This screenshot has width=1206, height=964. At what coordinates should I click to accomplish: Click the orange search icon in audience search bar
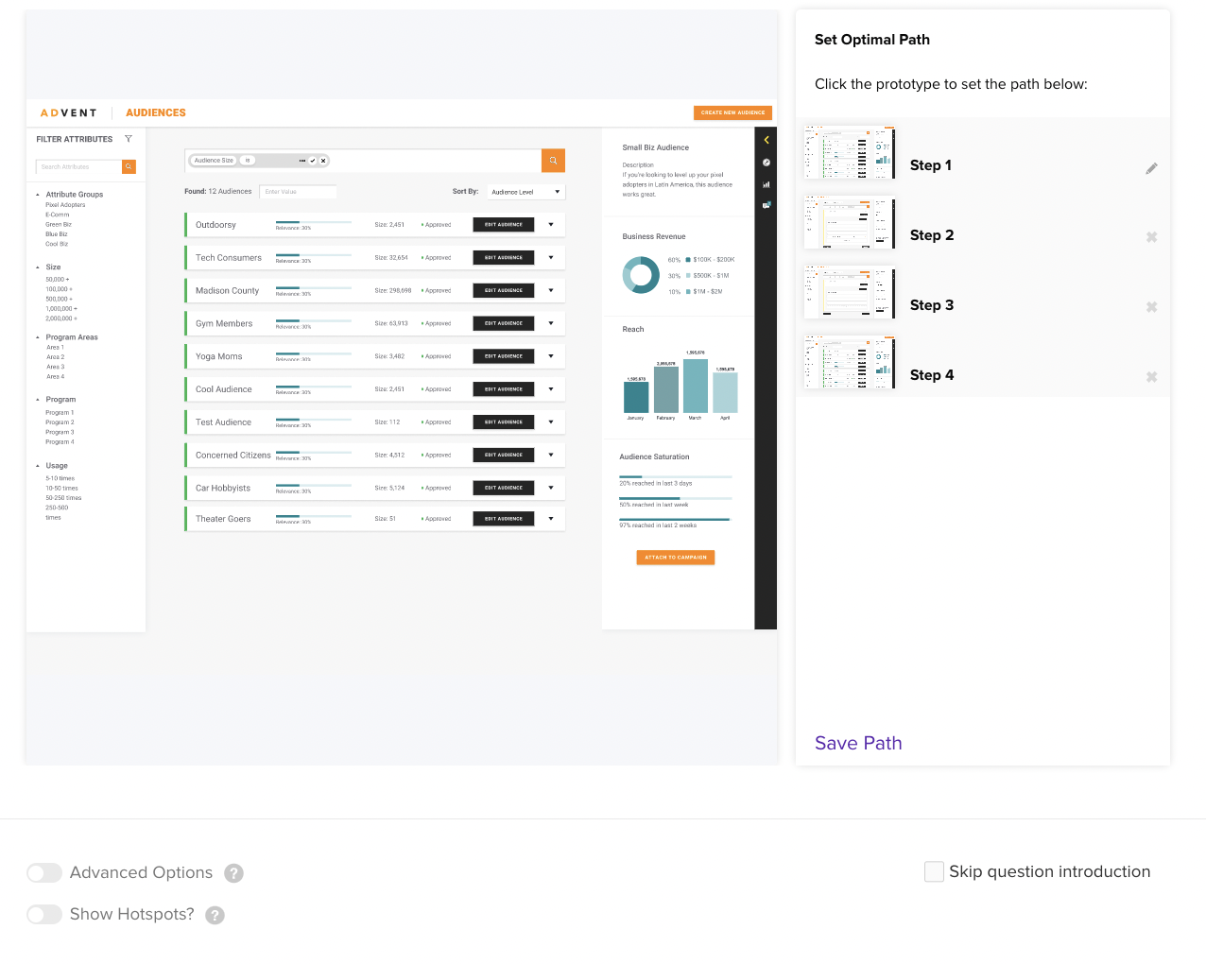pyautogui.click(x=553, y=161)
